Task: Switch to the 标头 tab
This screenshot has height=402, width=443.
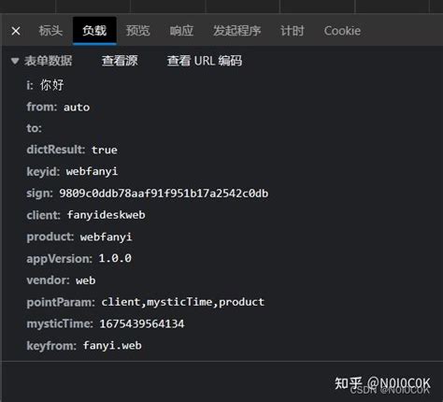Action: [x=50, y=31]
